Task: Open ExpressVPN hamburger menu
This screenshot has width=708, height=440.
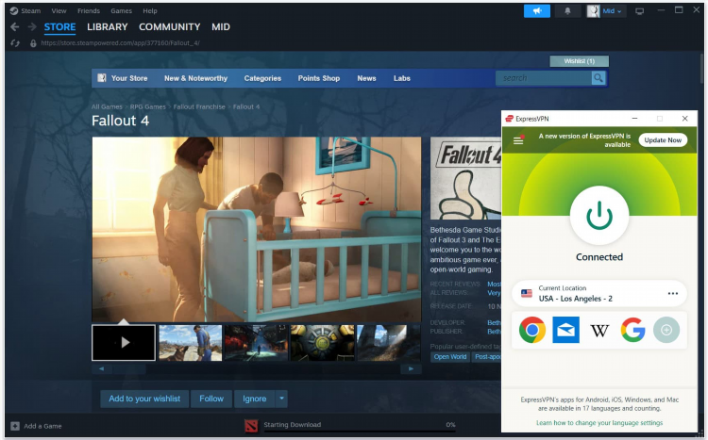Action: [x=518, y=140]
